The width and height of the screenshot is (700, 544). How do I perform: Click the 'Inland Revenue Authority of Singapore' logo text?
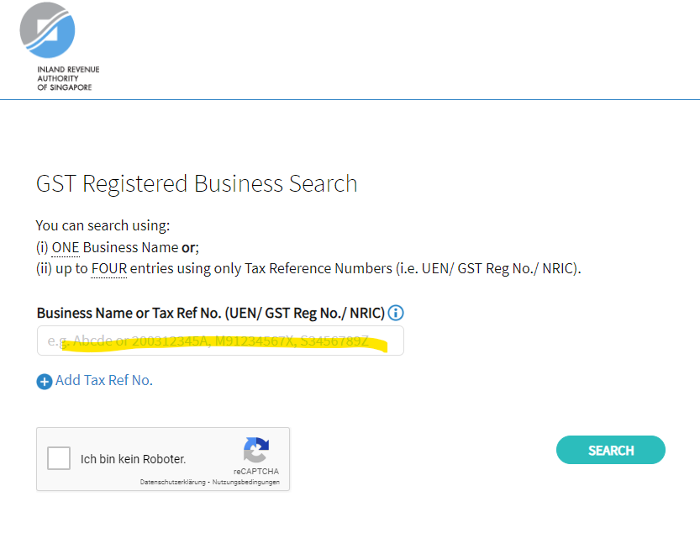67,78
